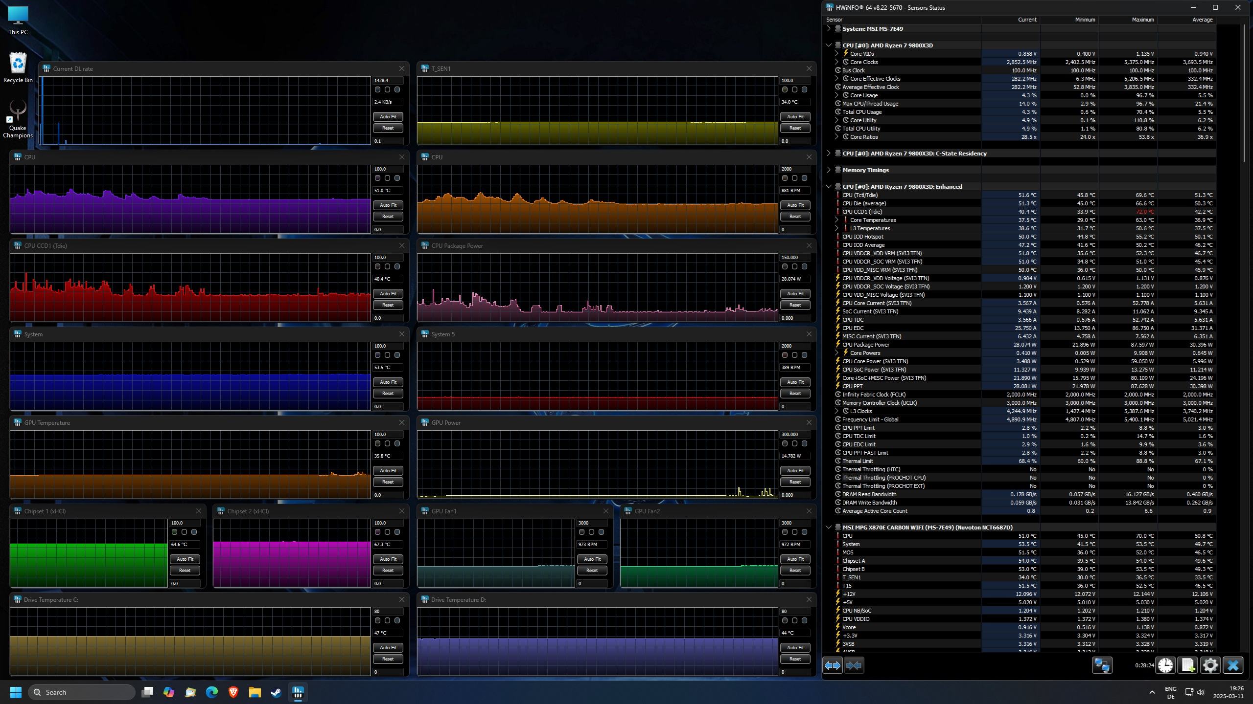Collapse the CPU [#0]: AMD Ryzen 7 9800X3D group
Viewport: 1253px width, 704px height.
829,45
